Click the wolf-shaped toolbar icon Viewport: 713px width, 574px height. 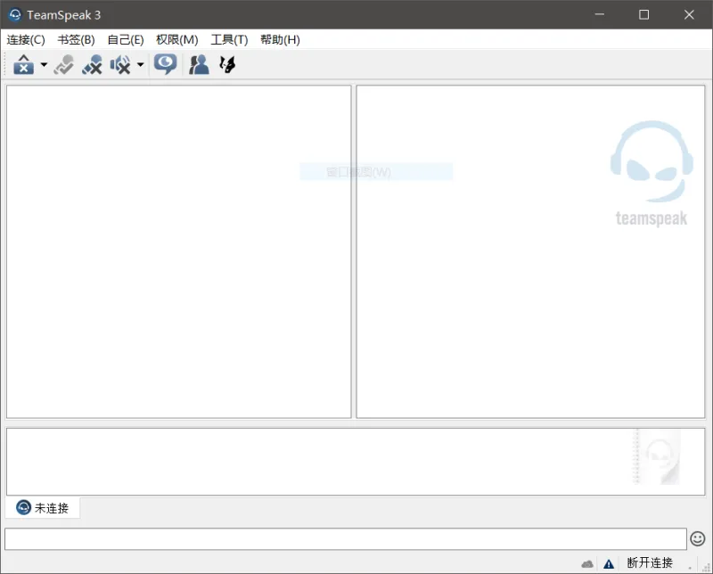point(227,64)
